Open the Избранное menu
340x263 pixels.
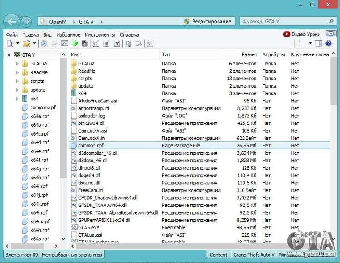click(x=68, y=34)
